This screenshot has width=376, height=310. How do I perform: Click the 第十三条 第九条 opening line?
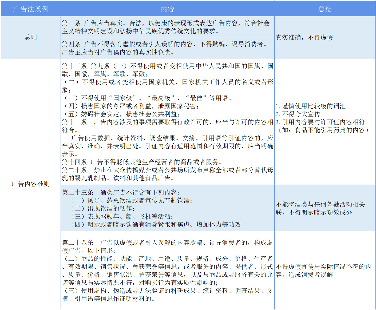167,66
